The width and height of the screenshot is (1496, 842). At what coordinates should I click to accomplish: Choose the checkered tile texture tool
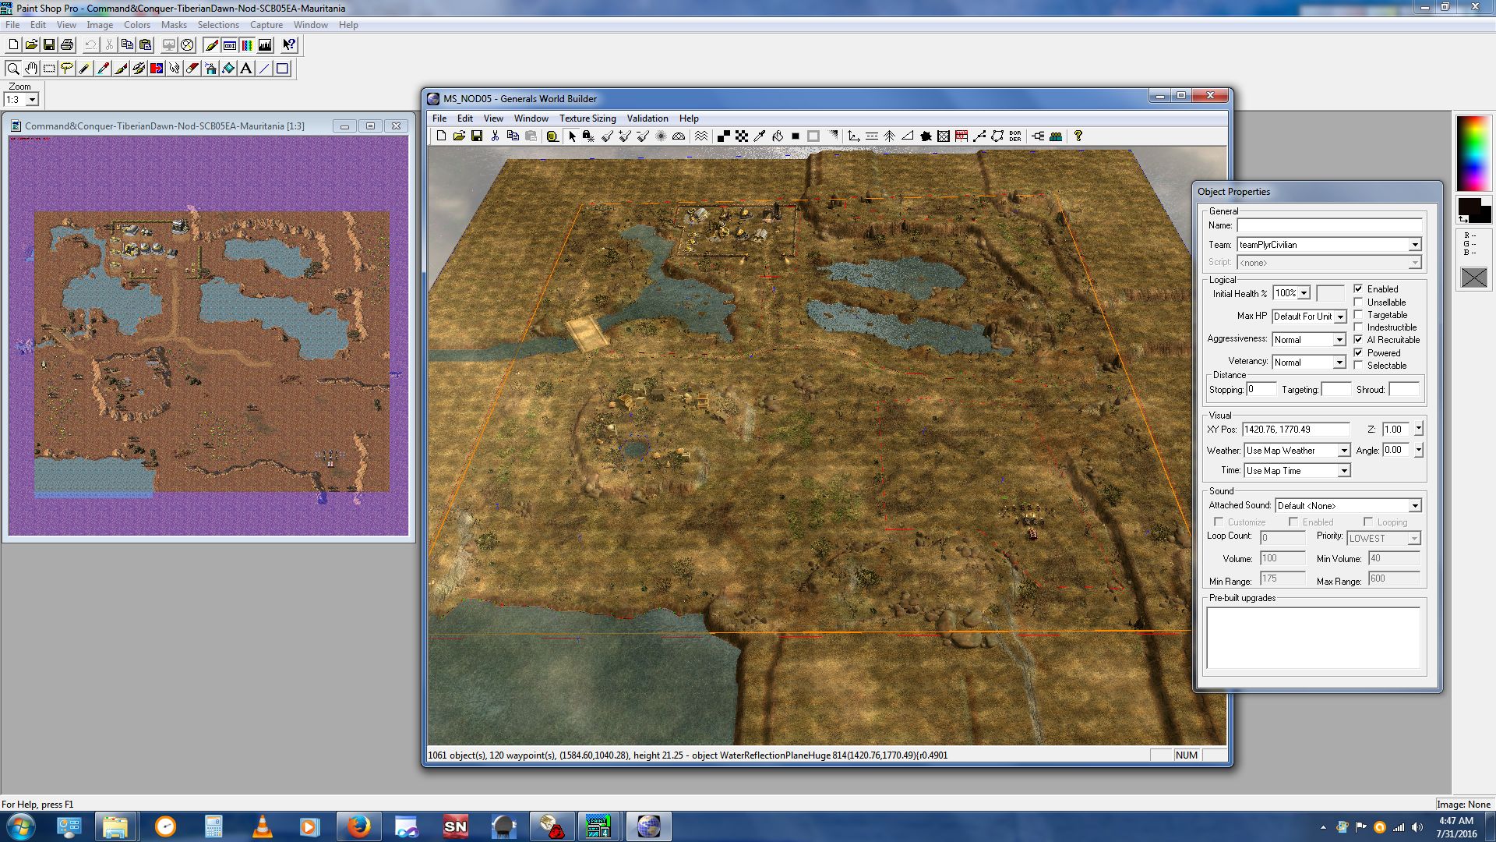coord(742,136)
